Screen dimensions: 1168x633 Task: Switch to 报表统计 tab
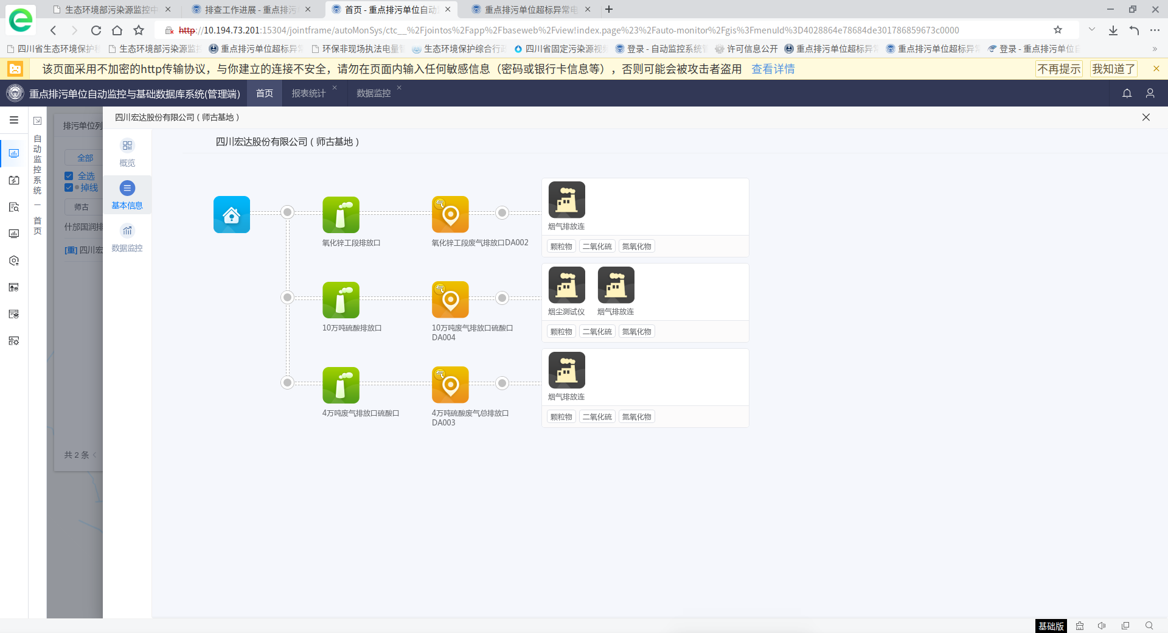click(308, 93)
